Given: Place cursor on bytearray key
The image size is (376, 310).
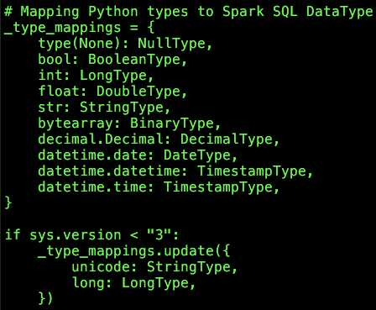Looking at the screenshot, I should [76, 123].
